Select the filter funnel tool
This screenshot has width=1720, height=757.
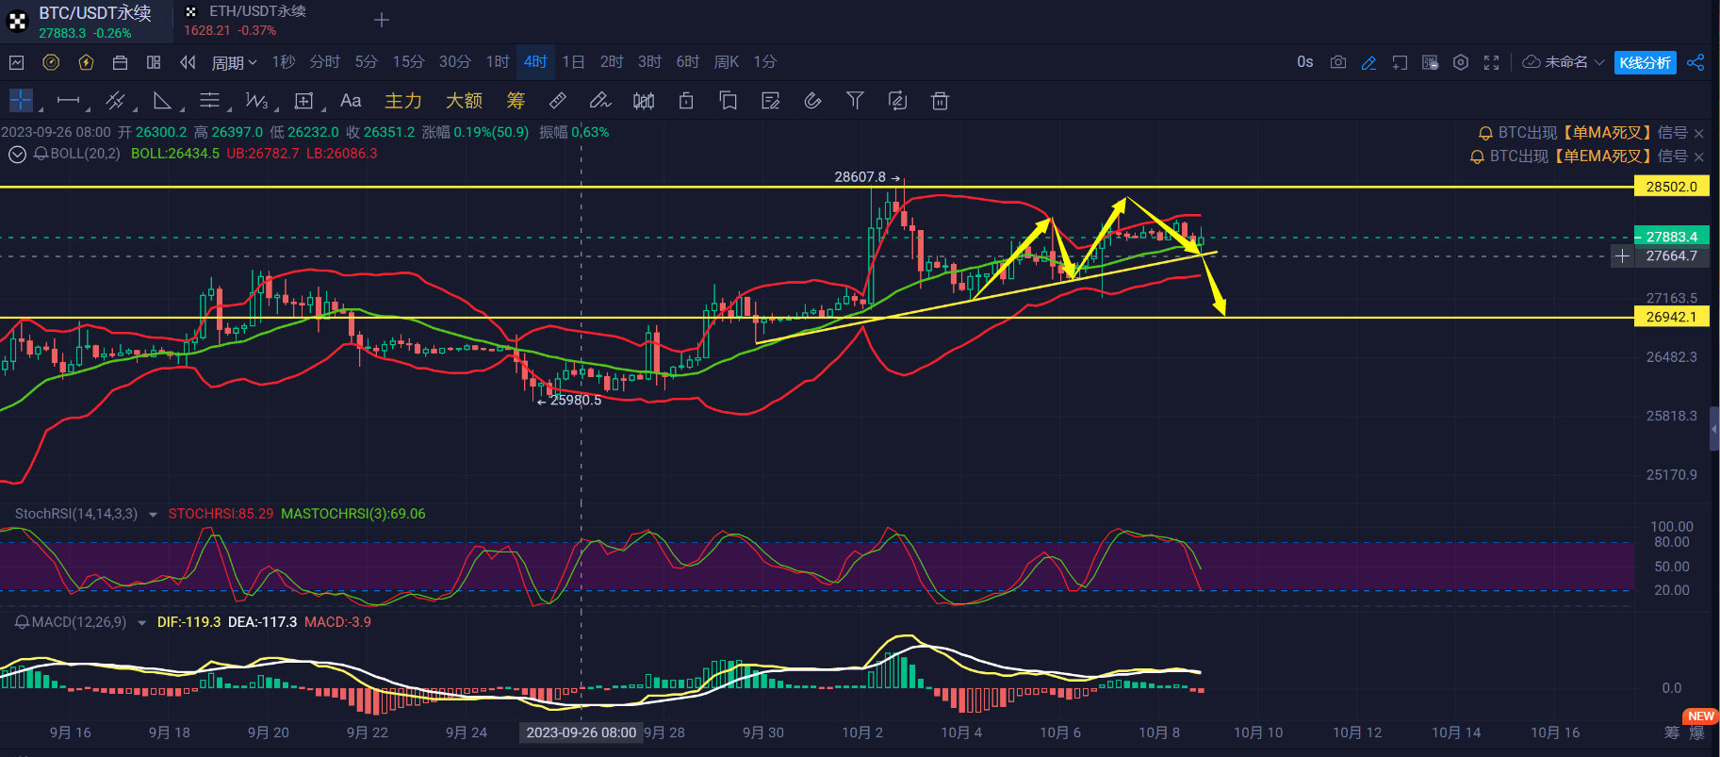[x=855, y=100]
